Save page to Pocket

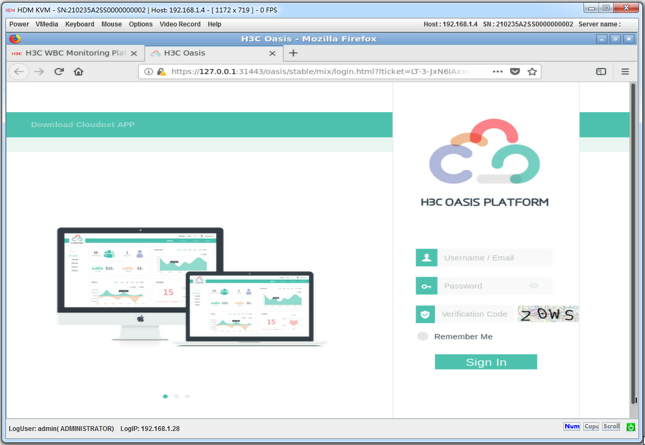click(x=515, y=72)
